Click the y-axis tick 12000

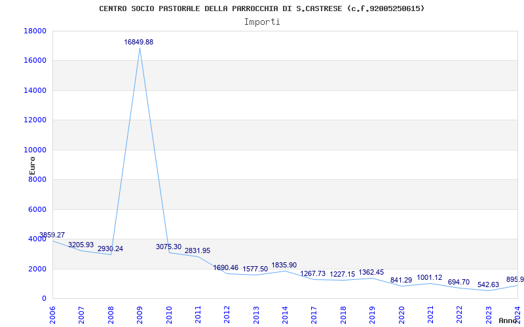tap(35, 120)
